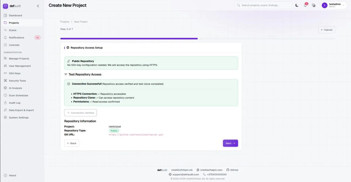Click the Public repository type badge
This screenshot has width=351, height=182.
[114, 131]
